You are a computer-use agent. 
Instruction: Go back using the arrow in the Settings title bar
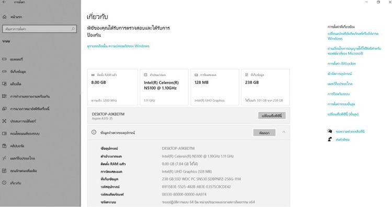point(4,2)
